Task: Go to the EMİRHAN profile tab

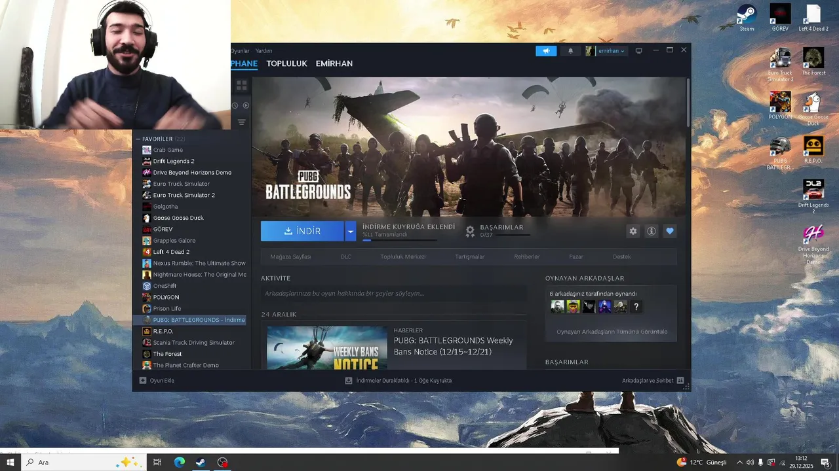Action: (x=334, y=63)
